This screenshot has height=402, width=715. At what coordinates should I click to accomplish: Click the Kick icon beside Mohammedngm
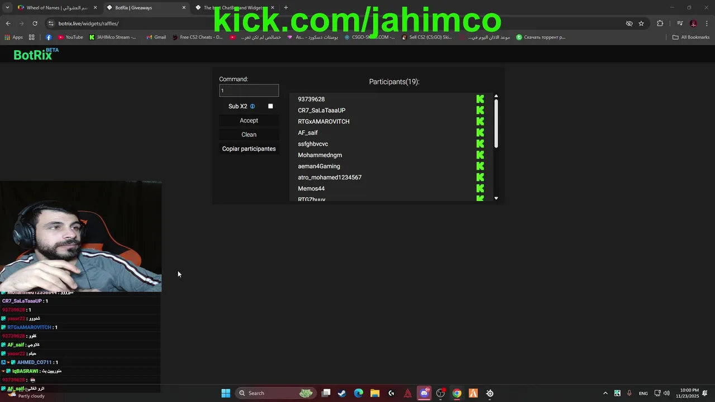click(x=480, y=155)
